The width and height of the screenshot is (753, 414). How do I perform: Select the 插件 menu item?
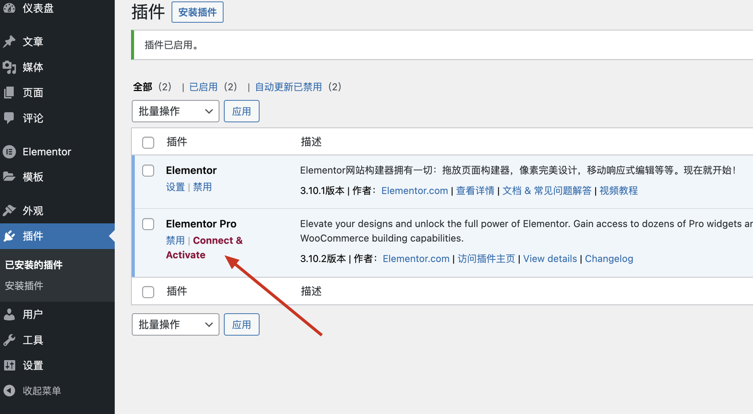click(x=57, y=237)
